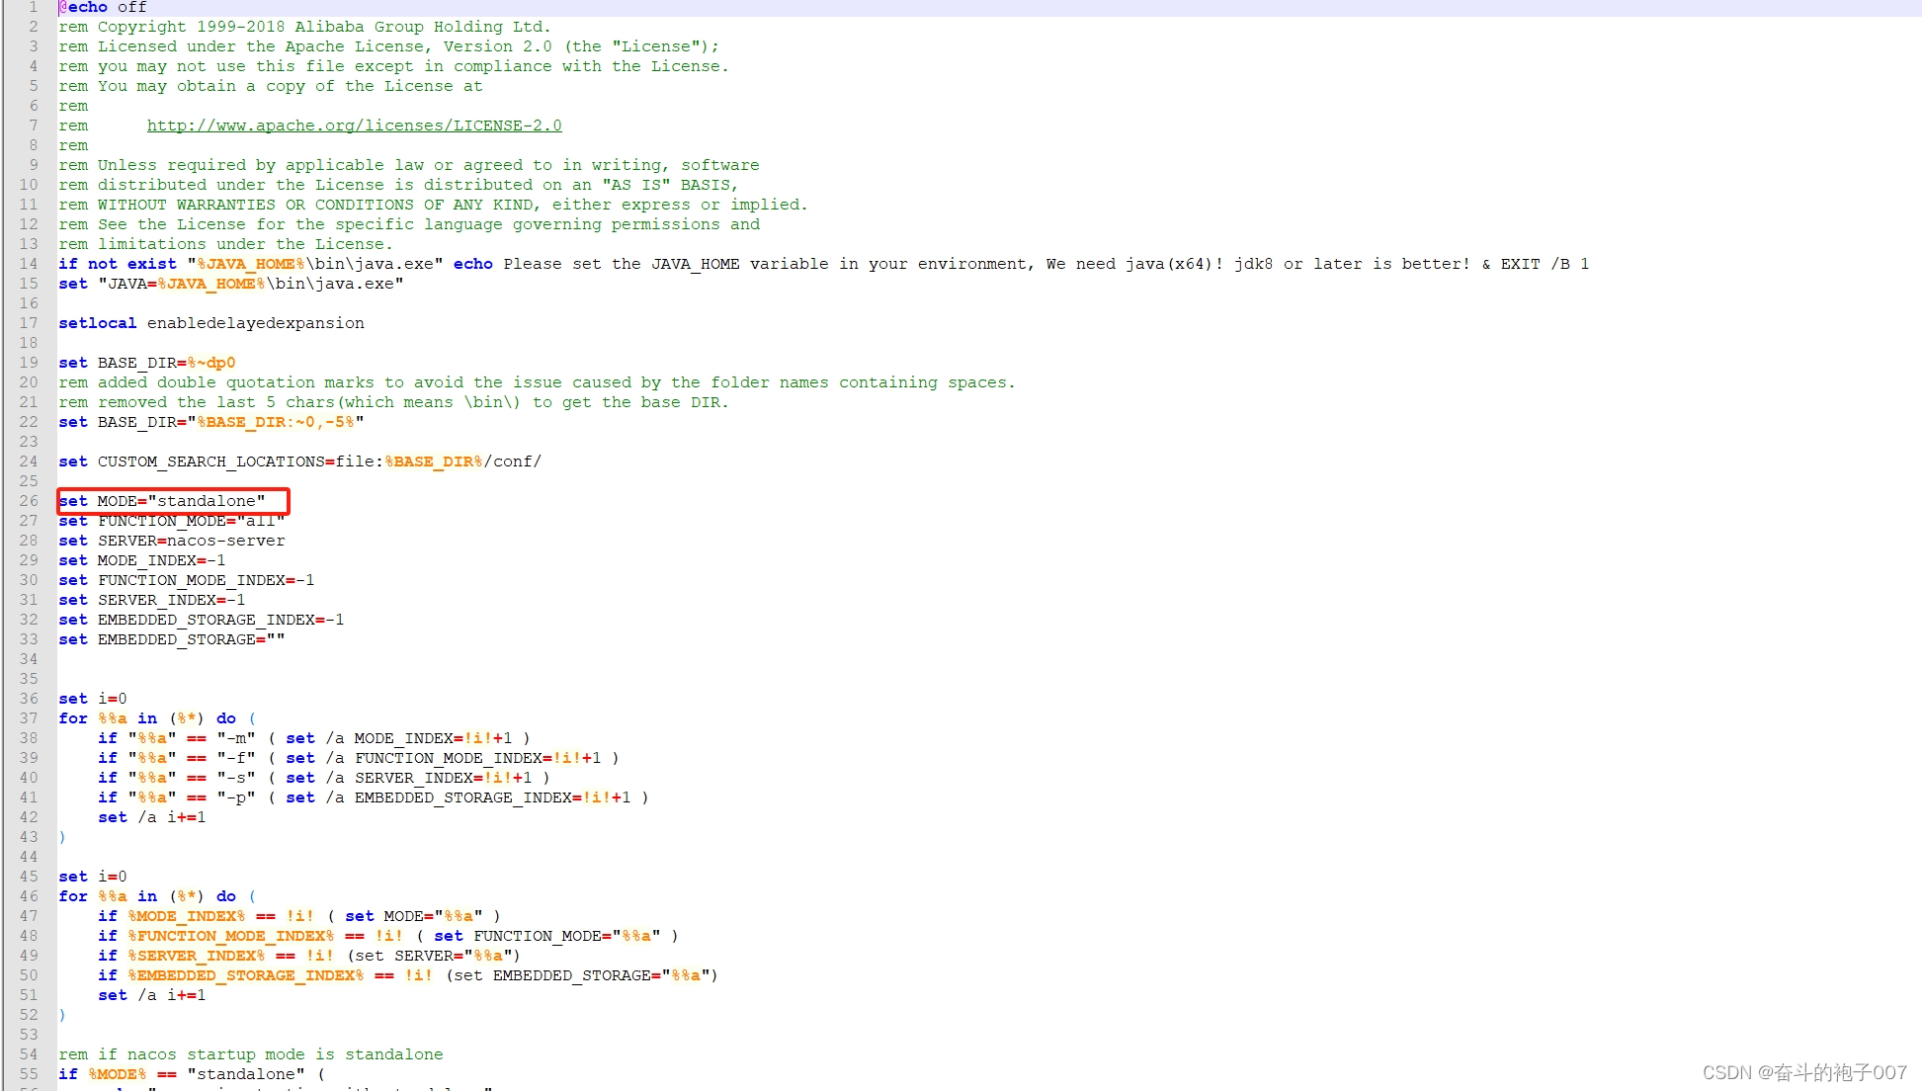Viewport: 1922px width, 1091px height.
Task: Click the 'removed the last 5 chars' comment
Action: coord(393,402)
